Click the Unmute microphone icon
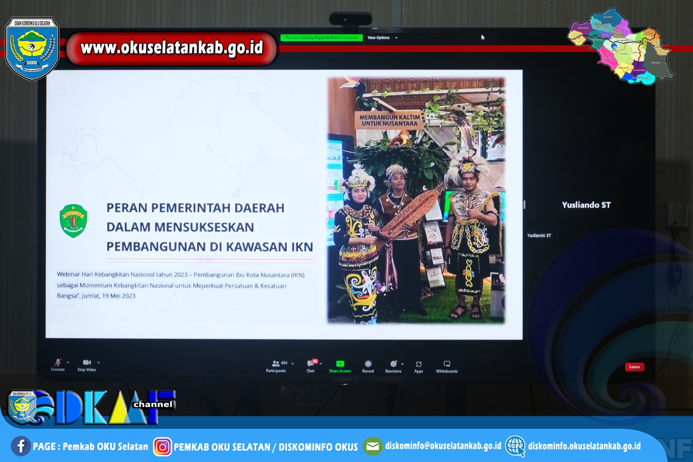The width and height of the screenshot is (693, 462). tap(58, 363)
